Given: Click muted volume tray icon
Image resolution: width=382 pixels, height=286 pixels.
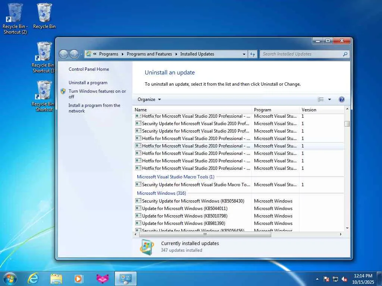Looking at the screenshot, I should pos(344,279).
